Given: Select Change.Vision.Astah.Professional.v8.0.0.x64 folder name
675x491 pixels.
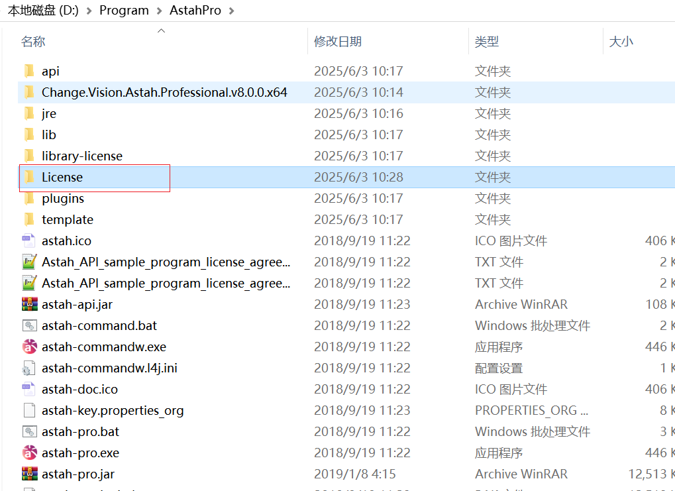Looking at the screenshot, I should 164,92.
